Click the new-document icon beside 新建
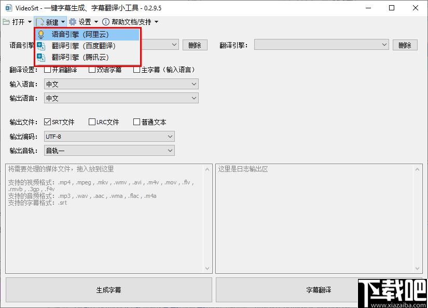428x308 pixels. coord(40,22)
